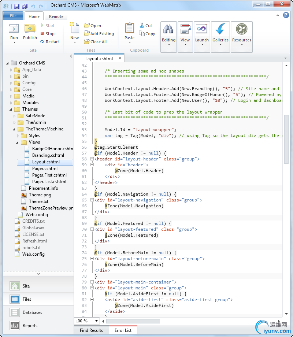This screenshot has width=293, height=337.
Task: Select robots.txt in the file tree
Action: [31, 248]
